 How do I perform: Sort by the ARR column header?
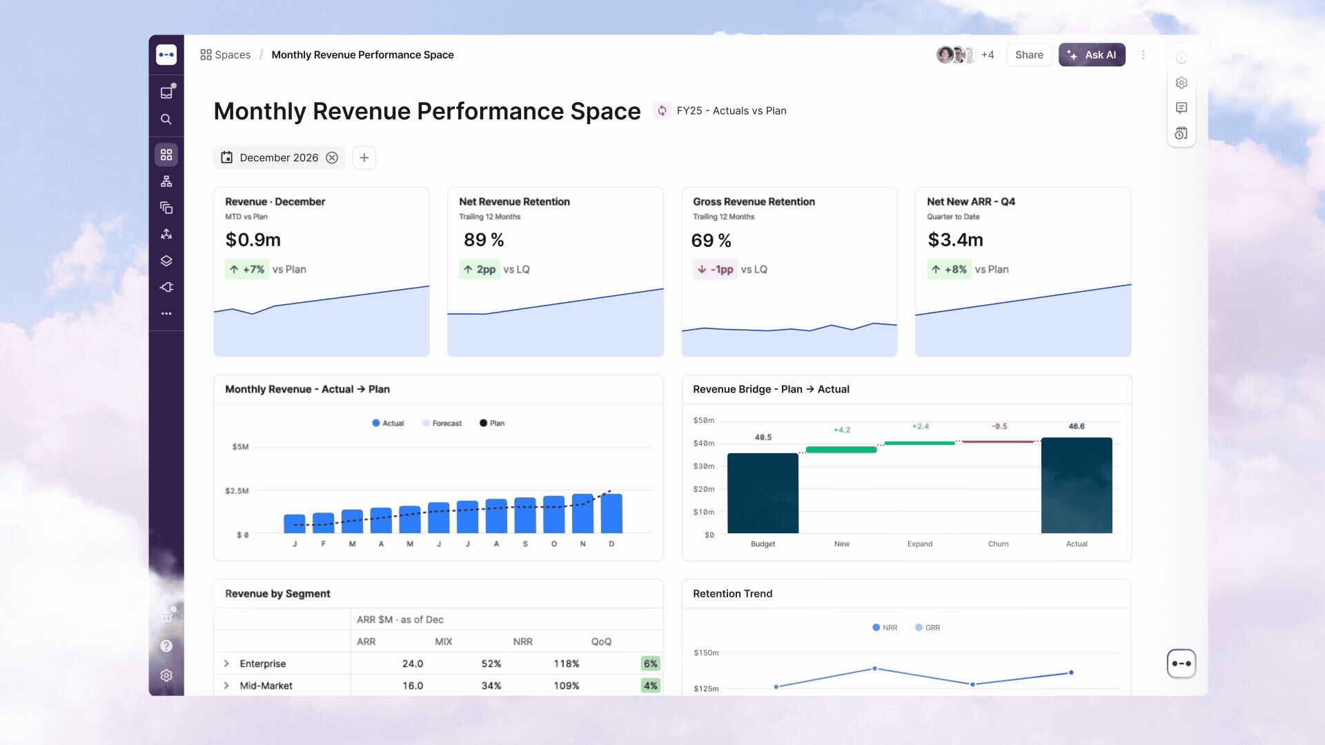(366, 642)
